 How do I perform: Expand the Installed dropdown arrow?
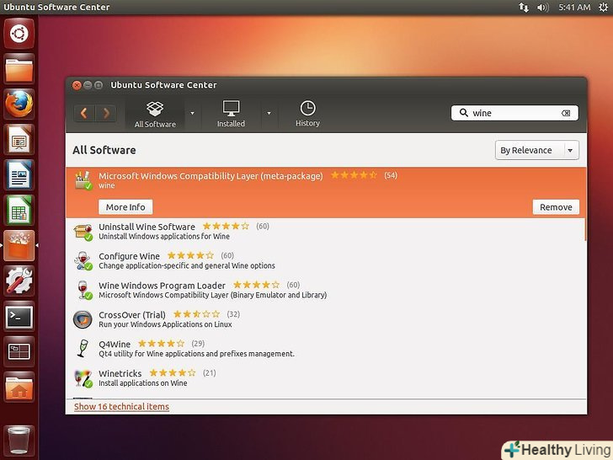point(269,113)
